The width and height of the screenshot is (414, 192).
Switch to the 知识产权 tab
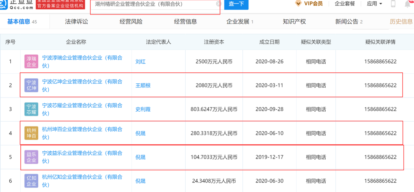pos(294,21)
